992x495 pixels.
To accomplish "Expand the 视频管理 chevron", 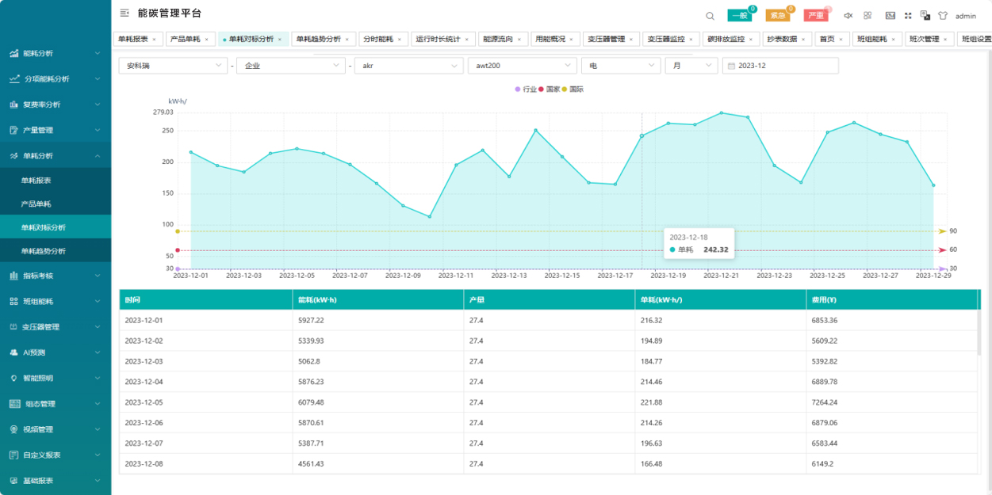I will pyautogui.click(x=98, y=429).
